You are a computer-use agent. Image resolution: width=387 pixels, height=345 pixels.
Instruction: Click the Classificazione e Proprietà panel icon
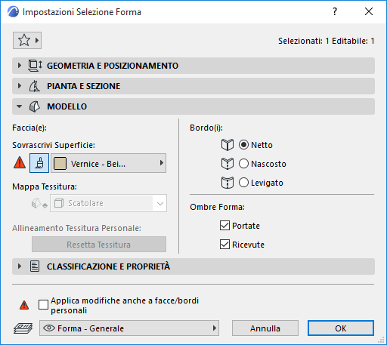pyautogui.click(x=35, y=266)
